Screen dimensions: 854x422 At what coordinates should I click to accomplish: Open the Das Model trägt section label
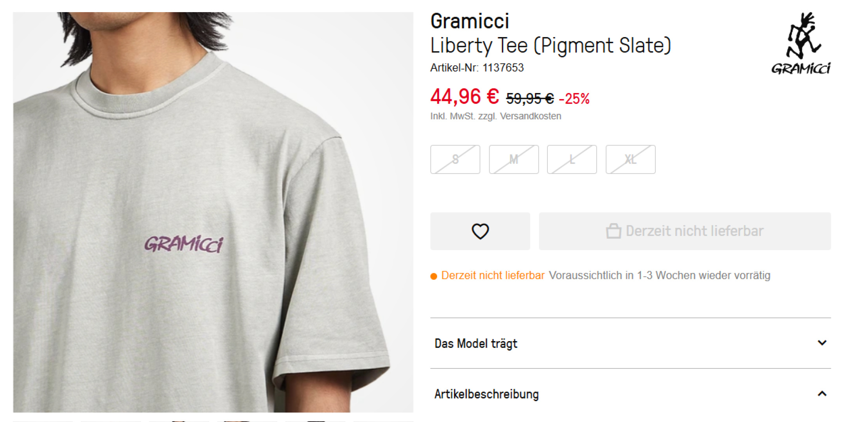click(476, 343)
